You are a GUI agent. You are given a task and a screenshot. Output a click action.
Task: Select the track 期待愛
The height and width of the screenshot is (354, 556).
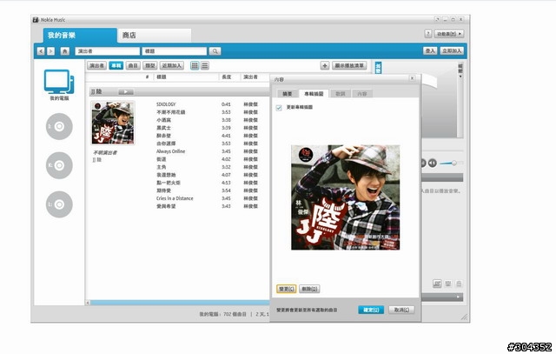coord(163,190)
